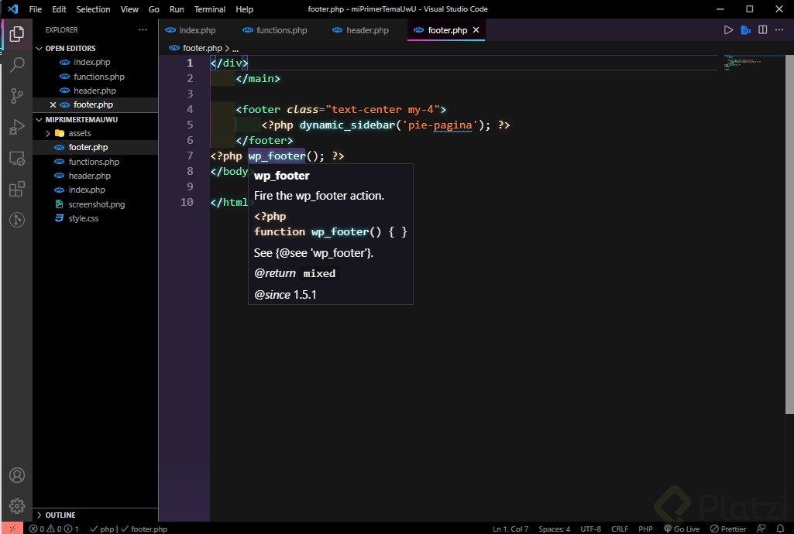Screen dimensions: 794x534
Task: Switch to the functions.php tab
Action: tap(281, 30)
